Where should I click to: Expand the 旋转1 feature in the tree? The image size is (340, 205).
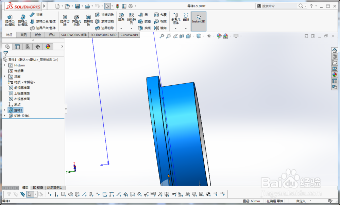click(4, 110)
